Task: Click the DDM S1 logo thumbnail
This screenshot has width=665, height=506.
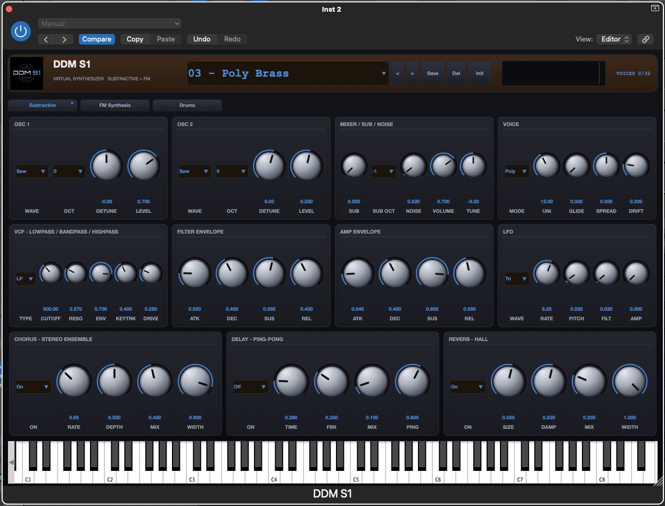Action: point(27,73)
